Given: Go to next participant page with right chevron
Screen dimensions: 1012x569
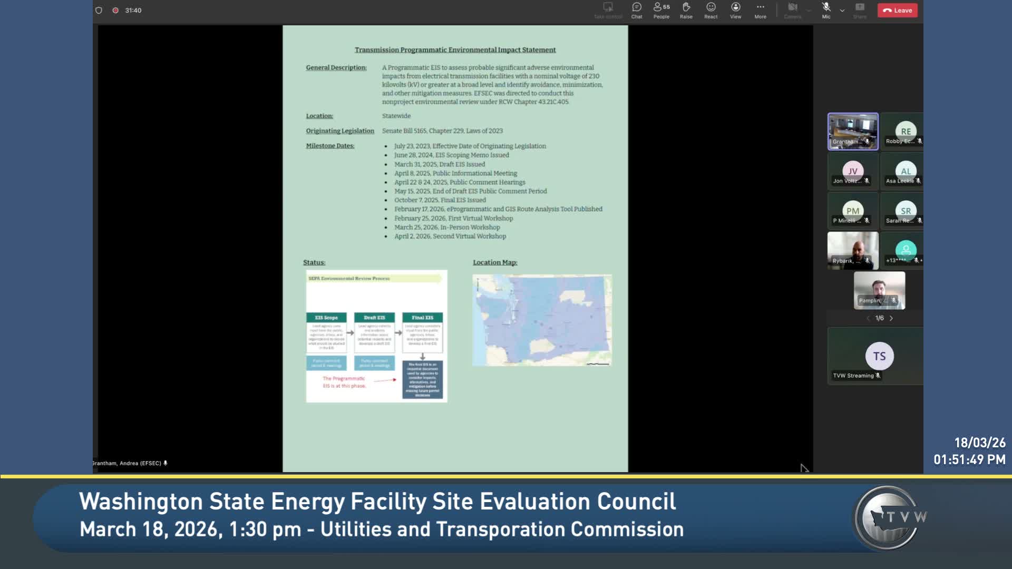Looking at the screenshot, I should (x=891, y=318).
